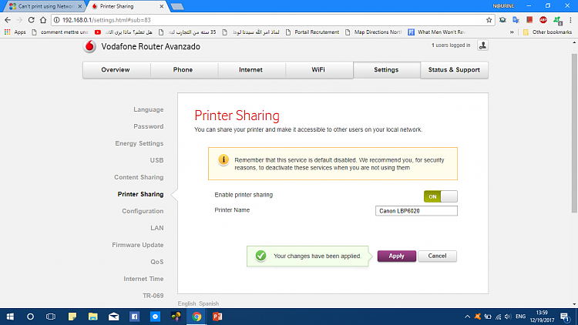Click the volume icon in system tray
This screenshot has width=578, height=325.
(x=508, y=317)
